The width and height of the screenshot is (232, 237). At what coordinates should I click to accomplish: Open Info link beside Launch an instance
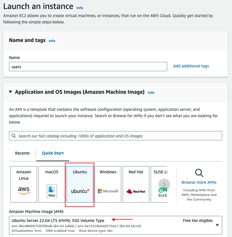(80, 8)
